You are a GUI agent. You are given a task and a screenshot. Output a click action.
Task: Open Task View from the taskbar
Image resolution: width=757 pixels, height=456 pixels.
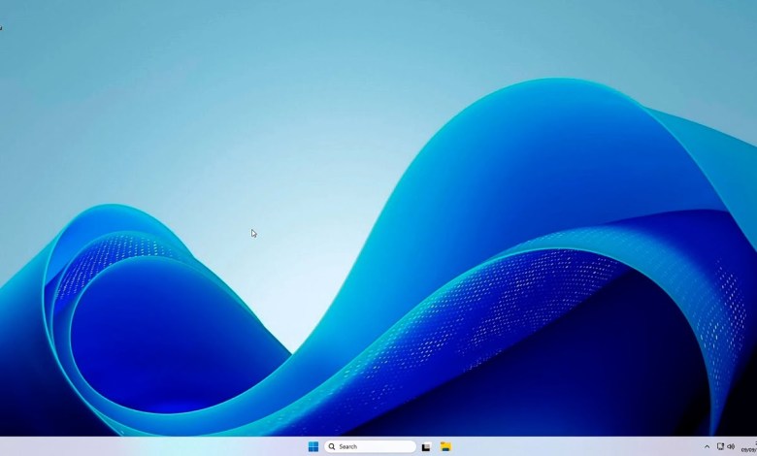click(x=426, y=447)
